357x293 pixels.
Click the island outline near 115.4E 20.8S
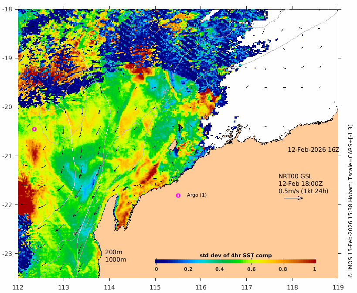173,145
